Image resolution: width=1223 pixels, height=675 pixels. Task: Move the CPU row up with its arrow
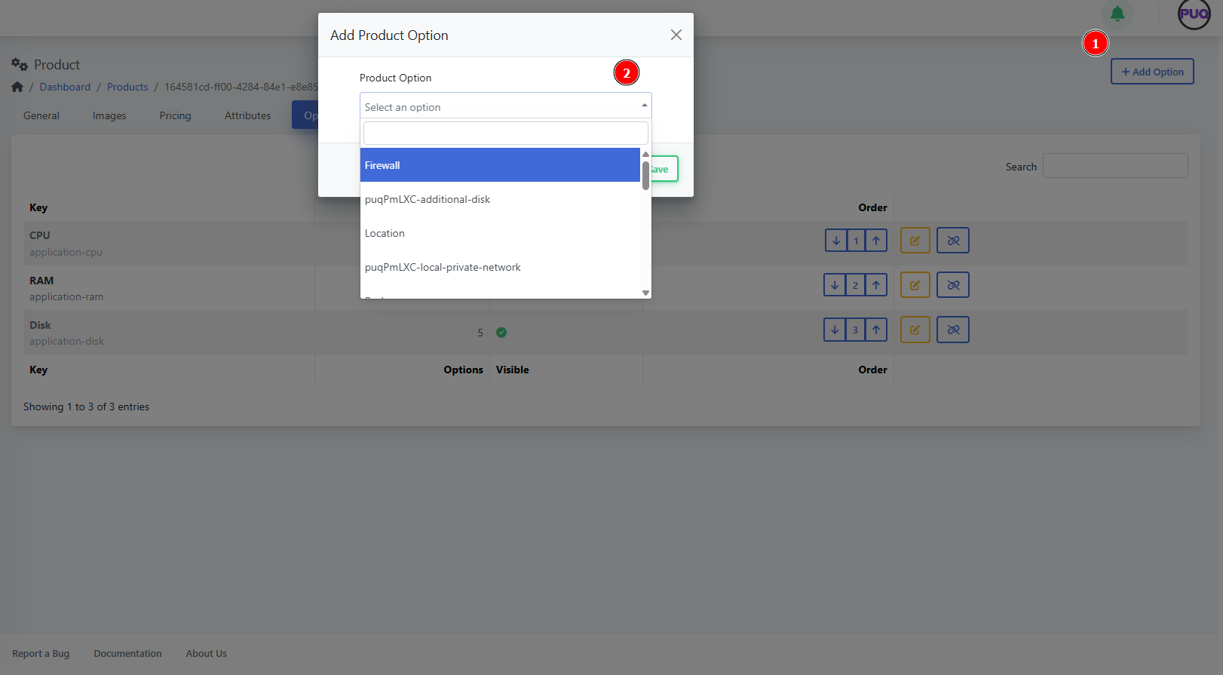tap(876, 241)
